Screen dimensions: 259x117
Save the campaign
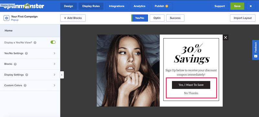tap(237, 6)
